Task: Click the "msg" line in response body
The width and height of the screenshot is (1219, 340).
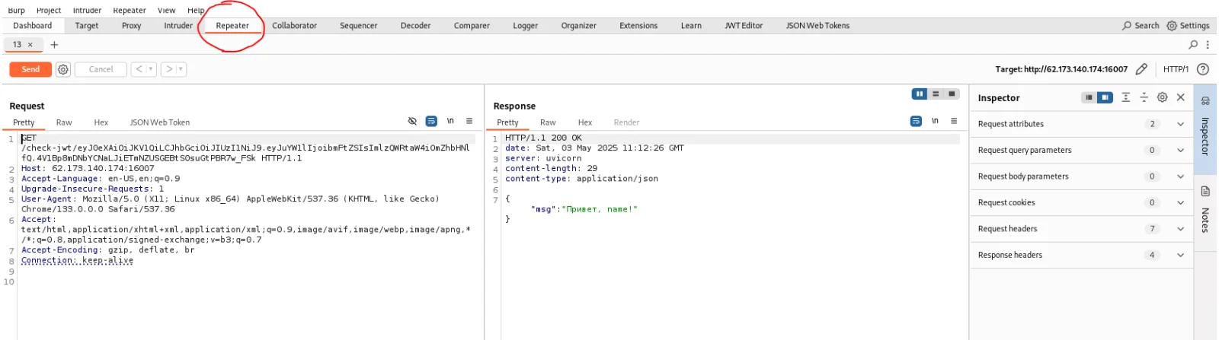Action: [584, 209]
